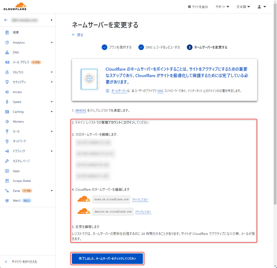Expand the Analytics submenu arrow
Image resolution: width=277 pixels, height=268 pixels.
[52, 43]
